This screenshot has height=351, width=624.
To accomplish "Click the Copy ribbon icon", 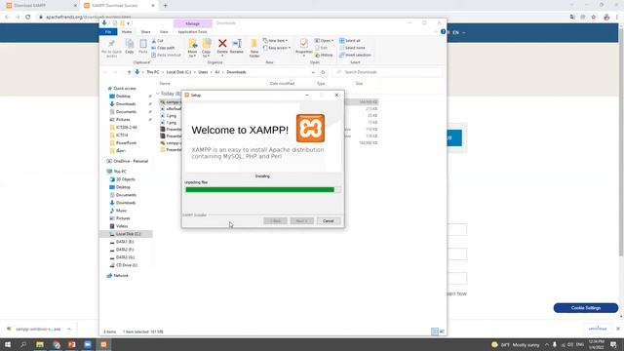I will pos(130,47).
